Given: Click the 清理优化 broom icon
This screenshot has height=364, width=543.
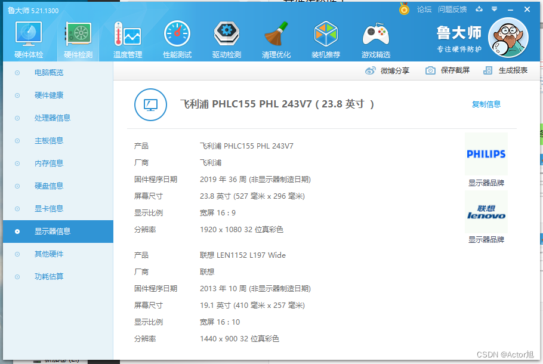Looking at the screenshot, I should pos(276,33).
